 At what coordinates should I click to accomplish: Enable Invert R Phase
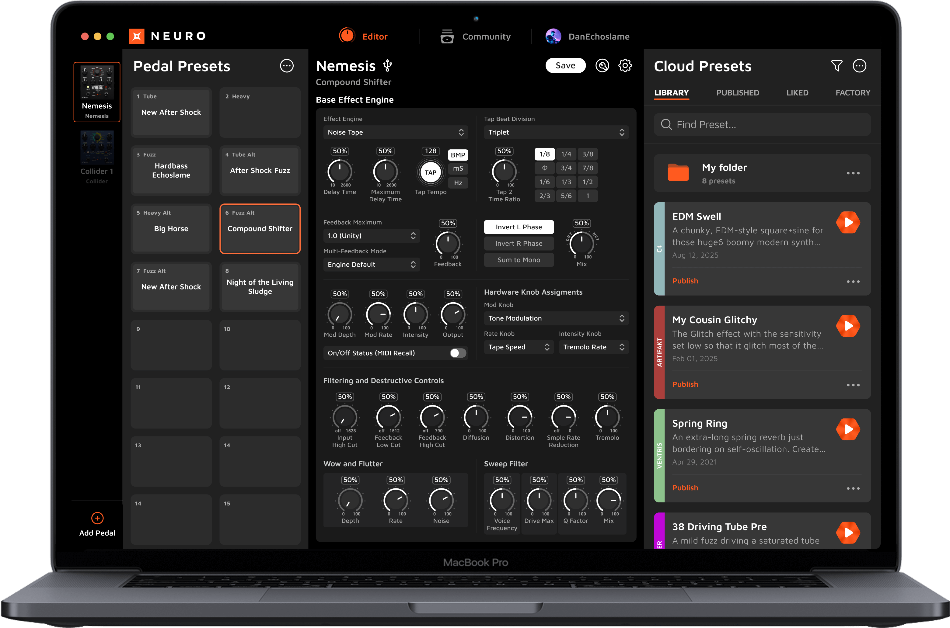pos(519,244)
